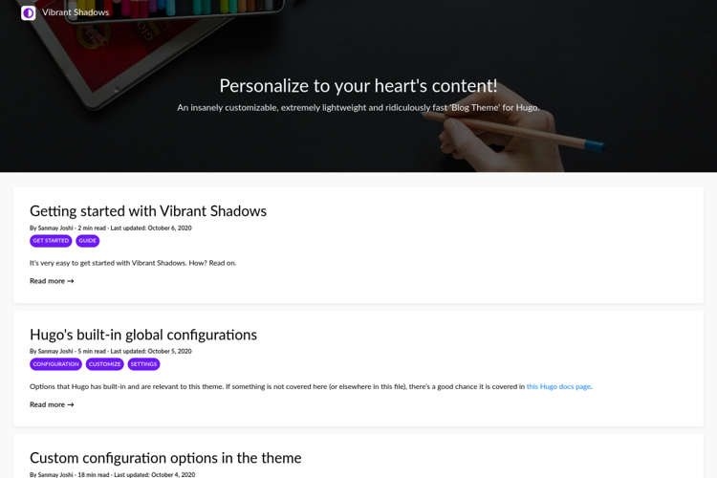The width and height of the screenshot is (717, 478).
Task: Click the hero subtitle about Hugo Blog Theme
Action: (358, 108)
